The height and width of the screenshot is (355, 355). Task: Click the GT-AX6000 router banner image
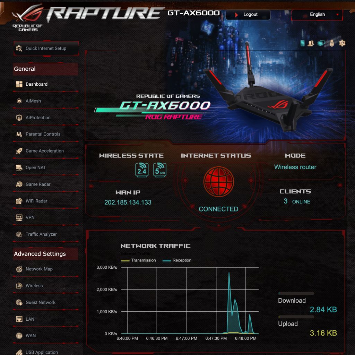215,95
